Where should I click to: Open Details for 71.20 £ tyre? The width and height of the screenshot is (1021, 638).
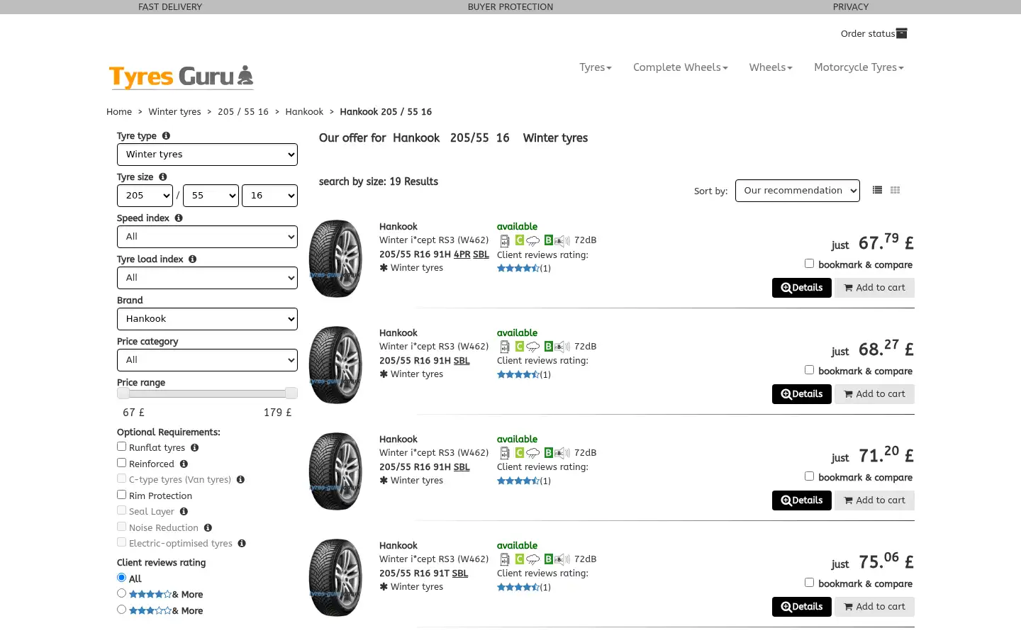coord(802,500)
